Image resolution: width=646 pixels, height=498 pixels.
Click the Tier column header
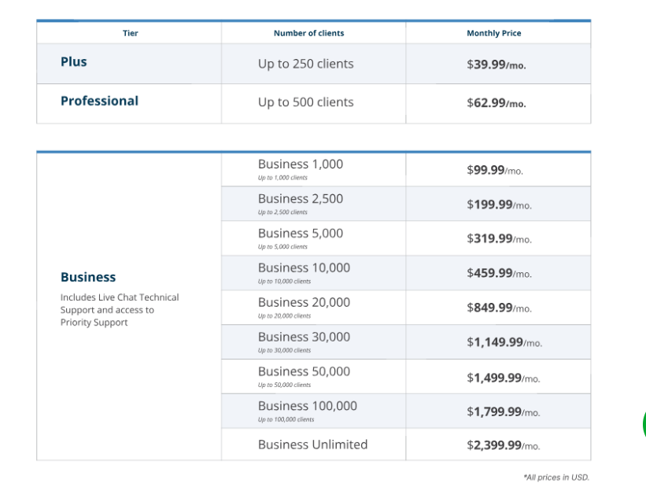[x=130, y=33]
